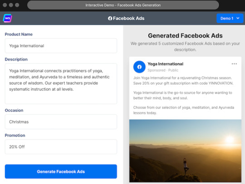The height and width of the screenshot is (184, 245).
Task: Open the three-dots menu on ad card
Action: [x=234, y=64]
